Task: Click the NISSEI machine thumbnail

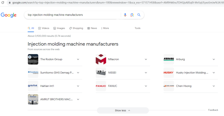Action: click(x=101, y=72)
